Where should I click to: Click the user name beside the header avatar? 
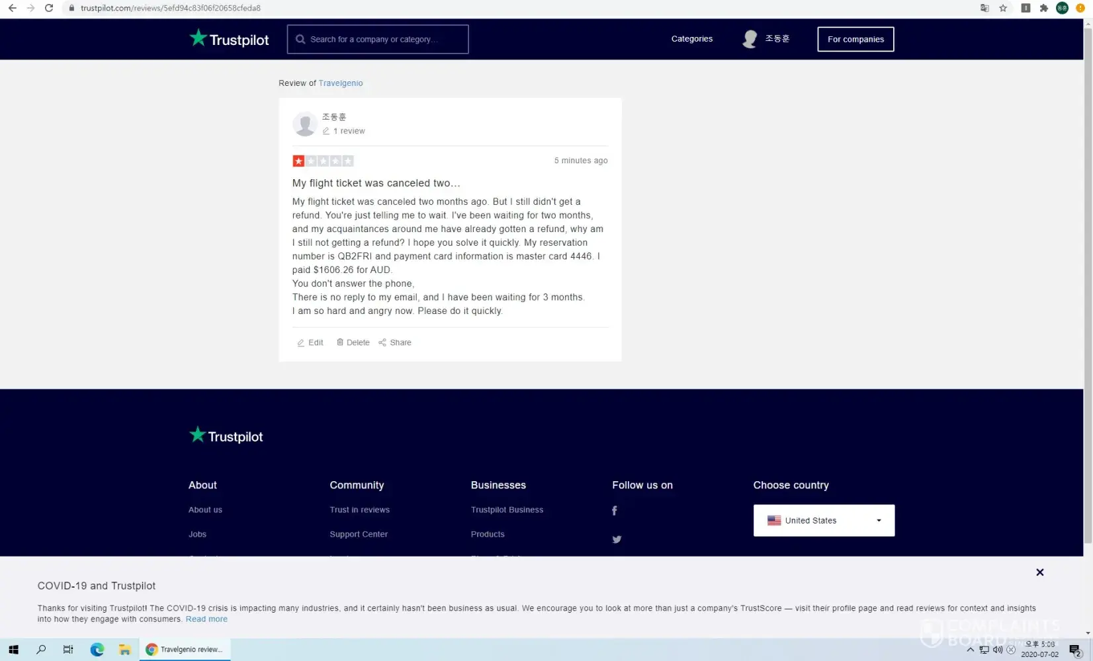[777, 39]
